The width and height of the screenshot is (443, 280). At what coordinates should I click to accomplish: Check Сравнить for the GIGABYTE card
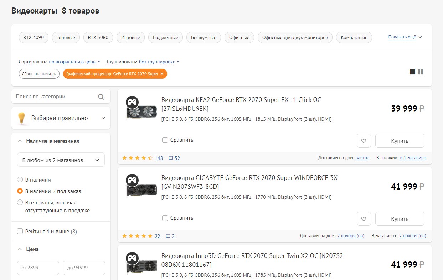[165, 218]
